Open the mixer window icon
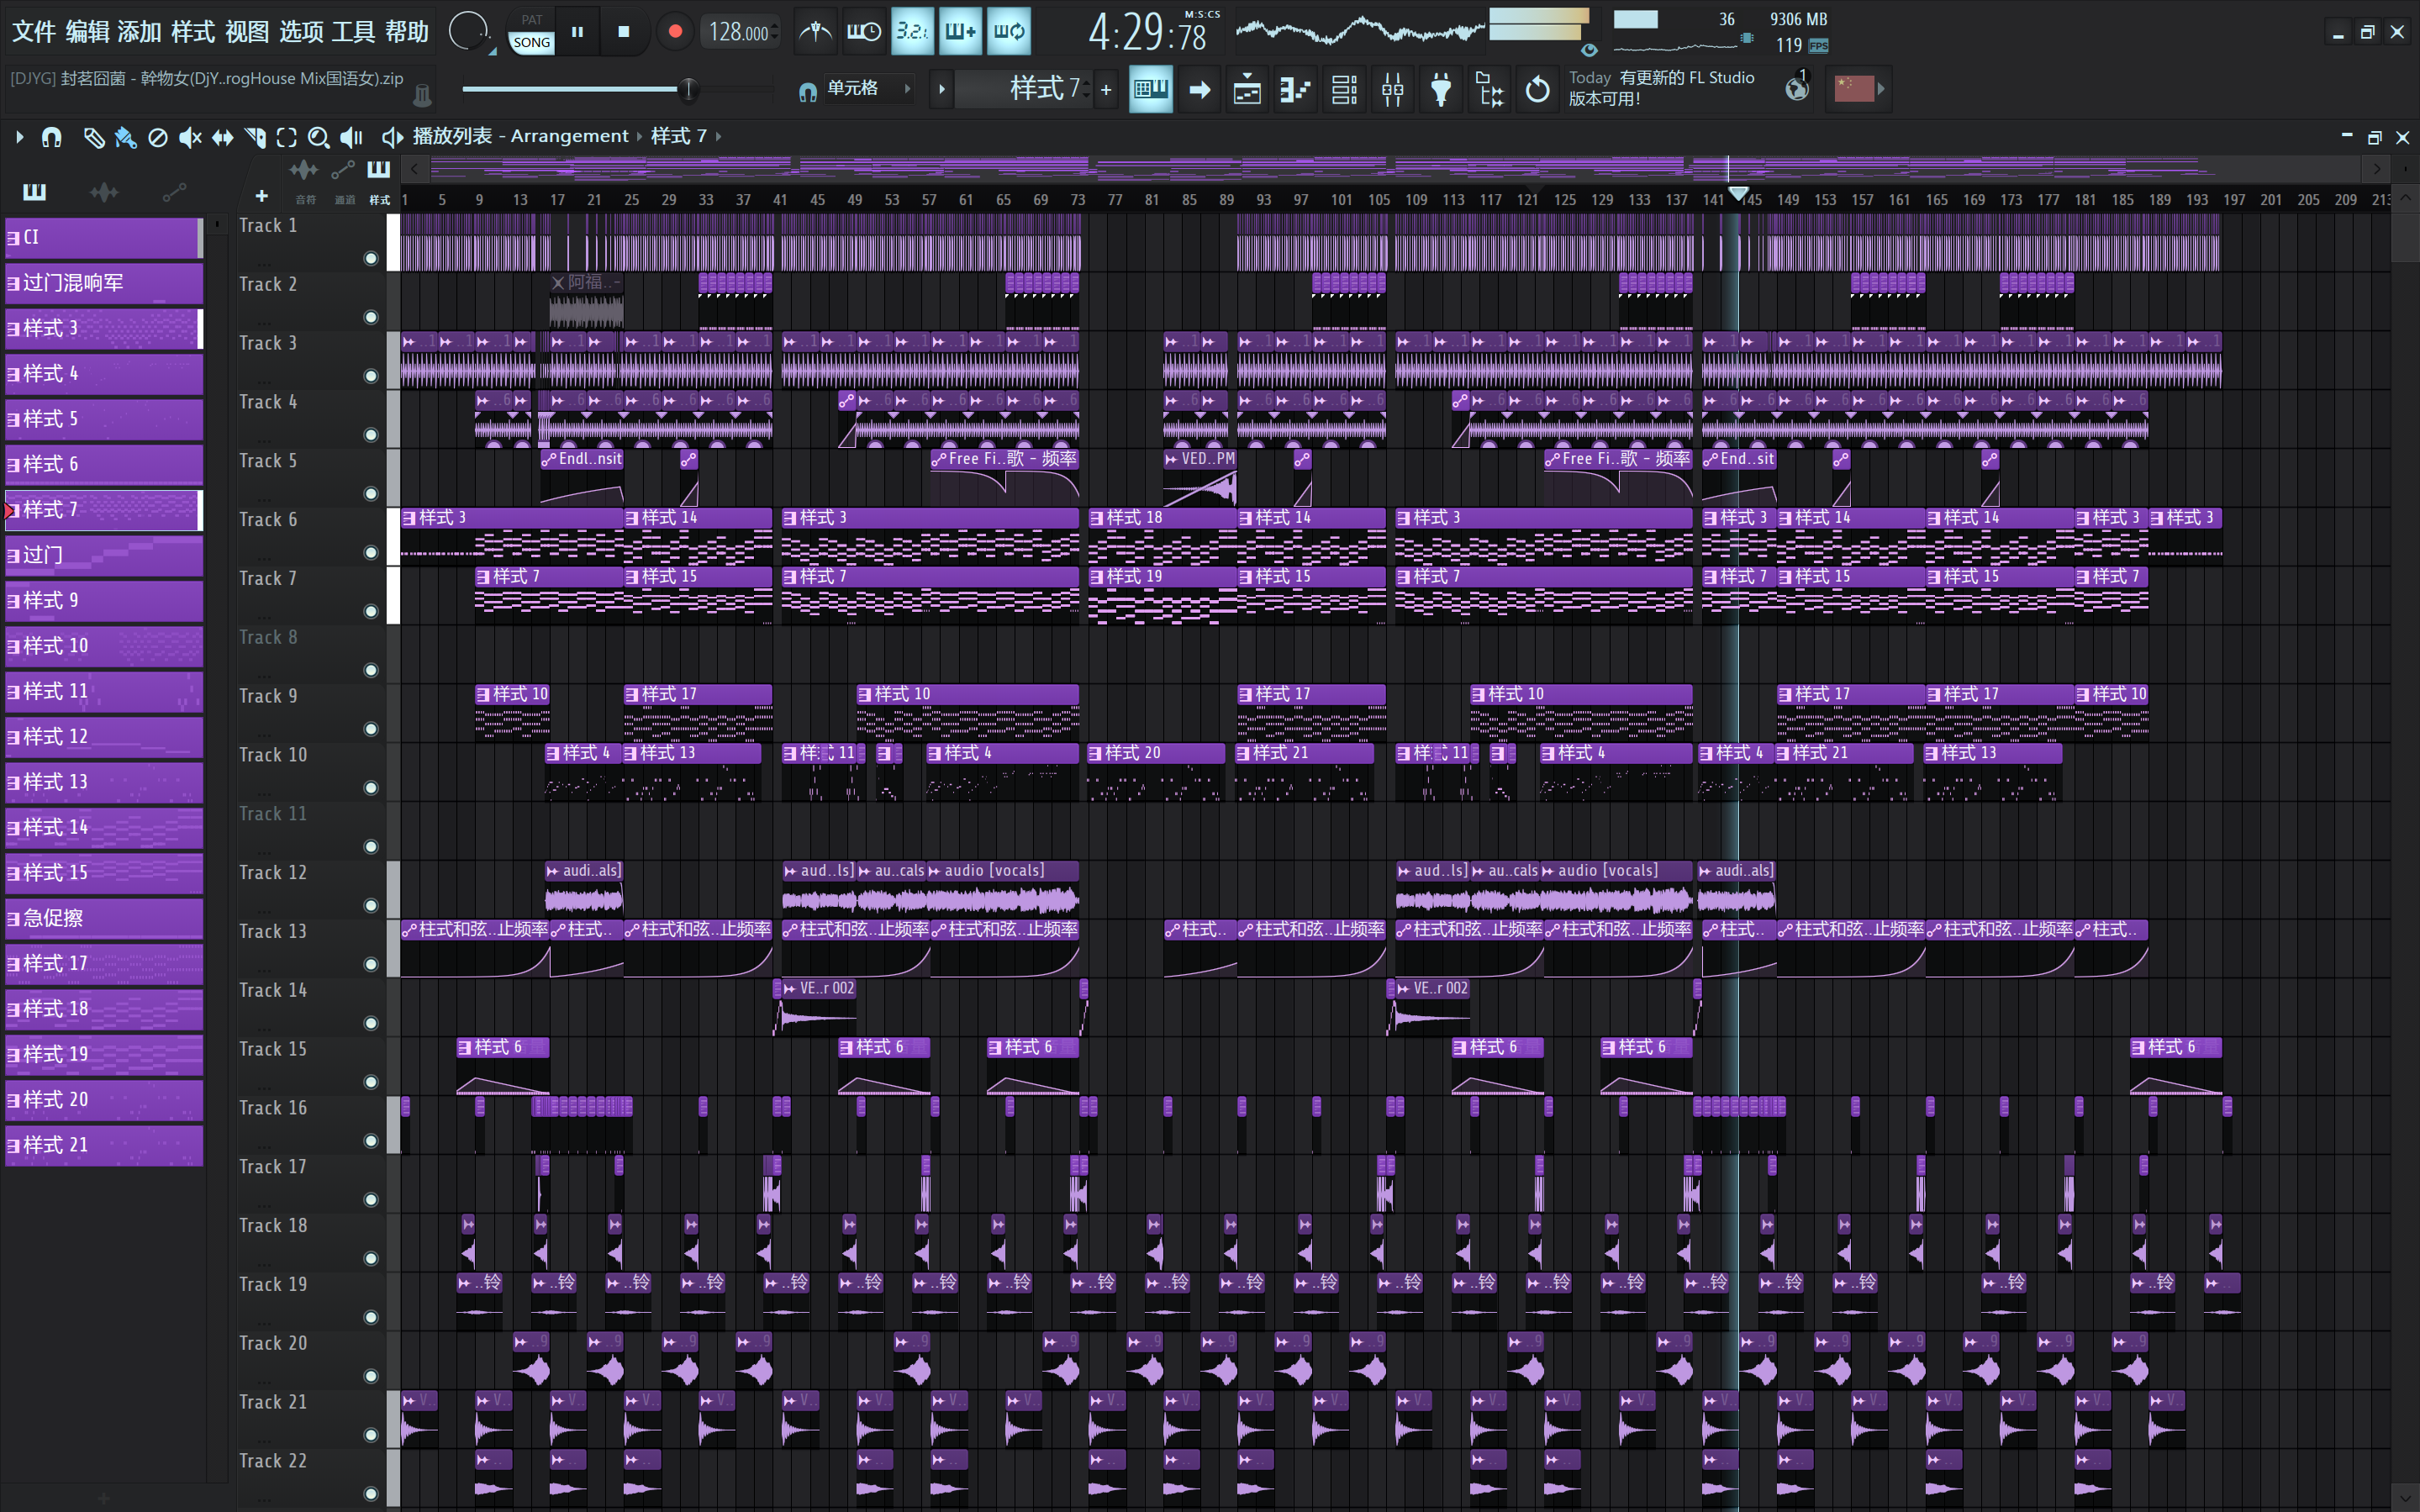The image size is (2420, 1512). click(x=1392, y=90)
